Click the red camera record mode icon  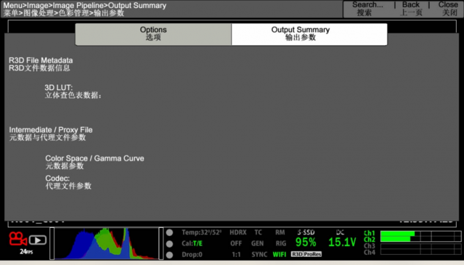point(17,239)
